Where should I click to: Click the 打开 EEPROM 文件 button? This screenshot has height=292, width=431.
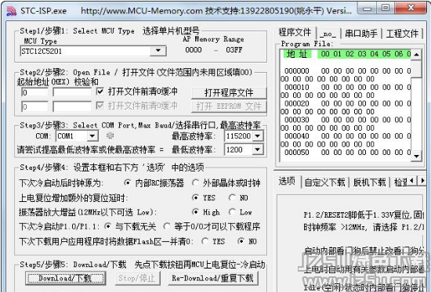pos(229,106)
